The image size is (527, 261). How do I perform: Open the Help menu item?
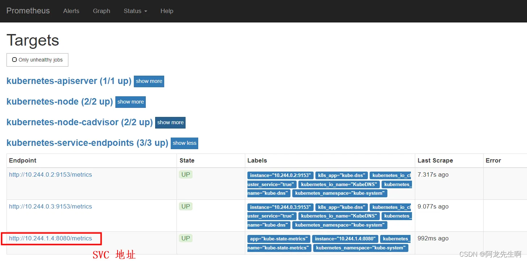tap(167, 11)
